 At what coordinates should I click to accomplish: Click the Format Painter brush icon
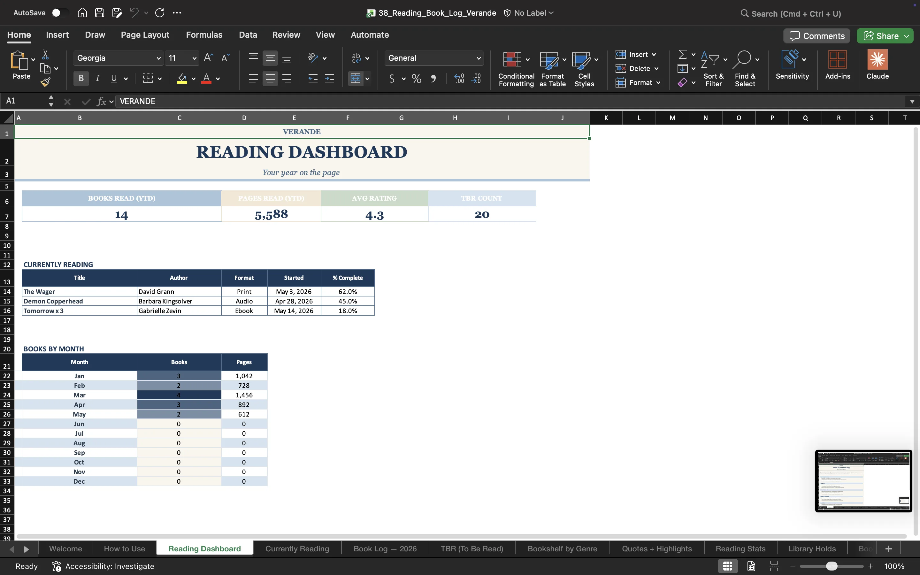(46, 82)
